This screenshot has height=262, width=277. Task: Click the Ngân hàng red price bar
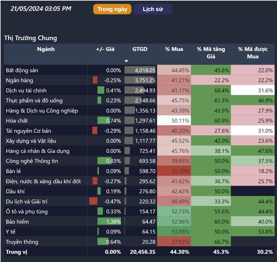[95, 80]
